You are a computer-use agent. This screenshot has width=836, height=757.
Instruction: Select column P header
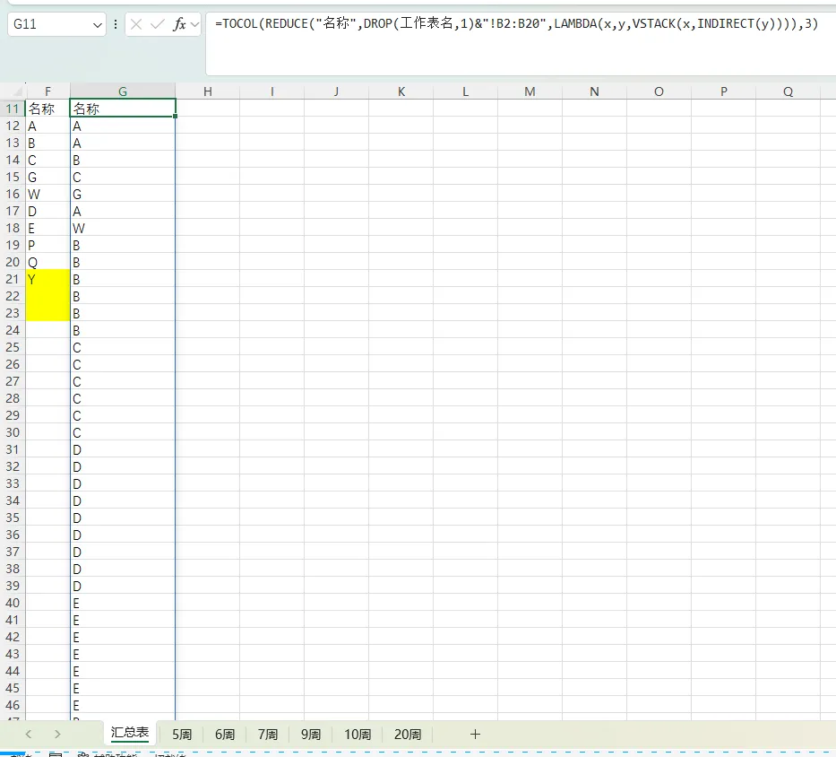pos(723,91)
